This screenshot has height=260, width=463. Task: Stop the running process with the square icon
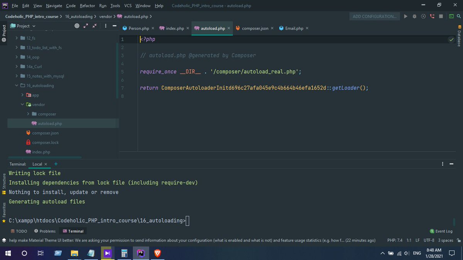click(x=441, y=16)
